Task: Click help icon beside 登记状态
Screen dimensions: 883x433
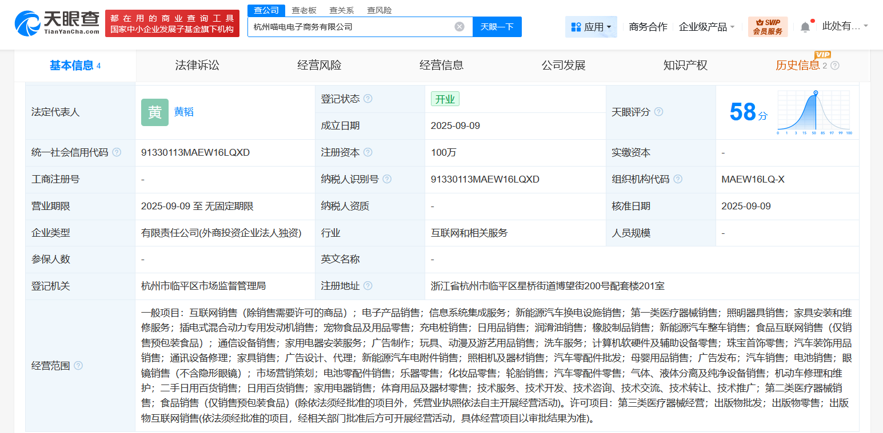Action: pos(368,99)
